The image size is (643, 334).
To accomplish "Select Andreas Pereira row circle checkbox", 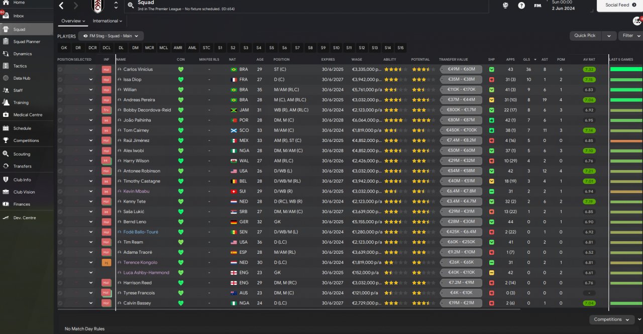I will tap(60, 100).
